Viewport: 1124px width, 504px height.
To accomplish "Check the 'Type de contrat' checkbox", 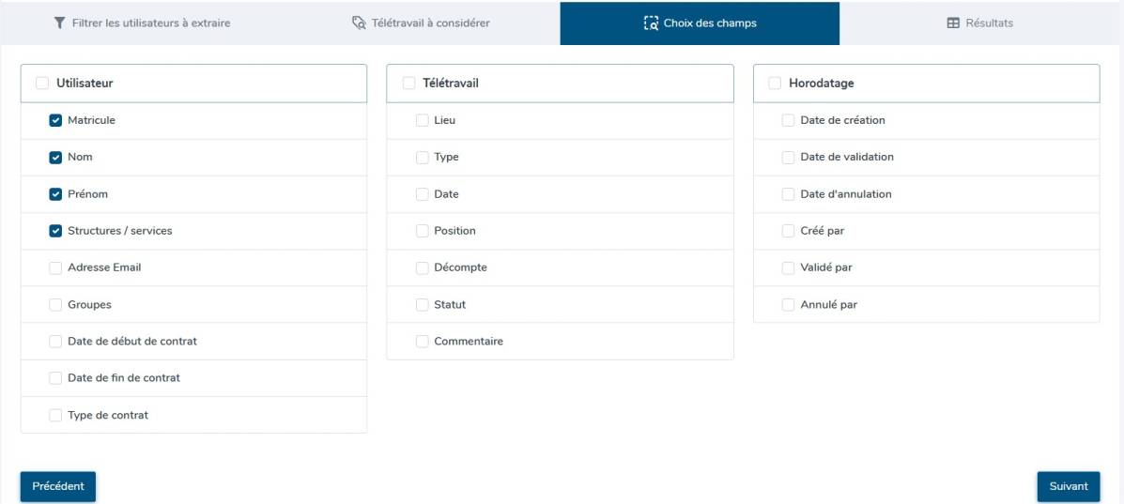I will point(55,415).
